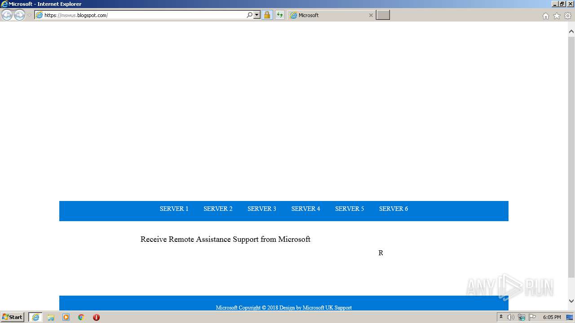Viewport: 575px width, 323px height.
Task: Minimize the Internet Explorer window
Action: [x=555, y=4]
